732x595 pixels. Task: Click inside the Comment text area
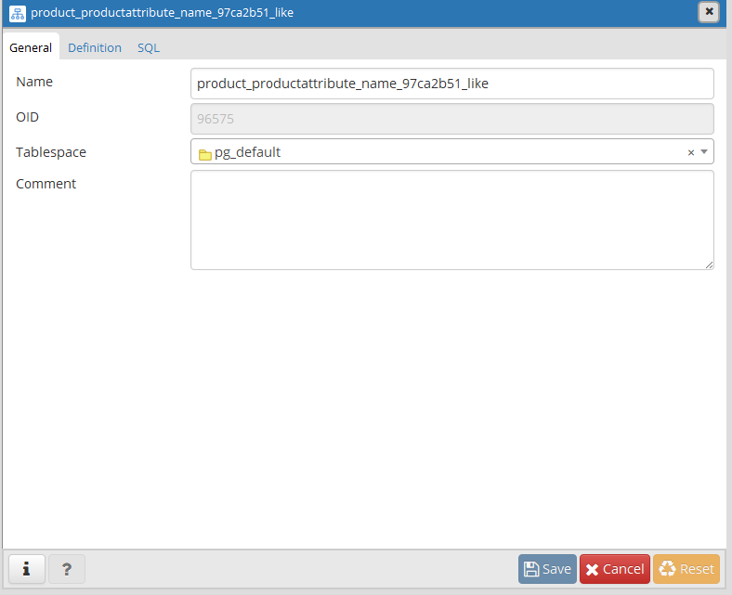451,220
